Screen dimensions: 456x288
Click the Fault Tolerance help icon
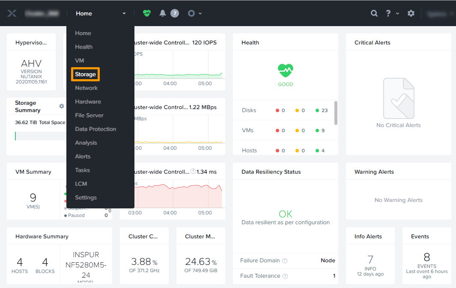[285, 276]
